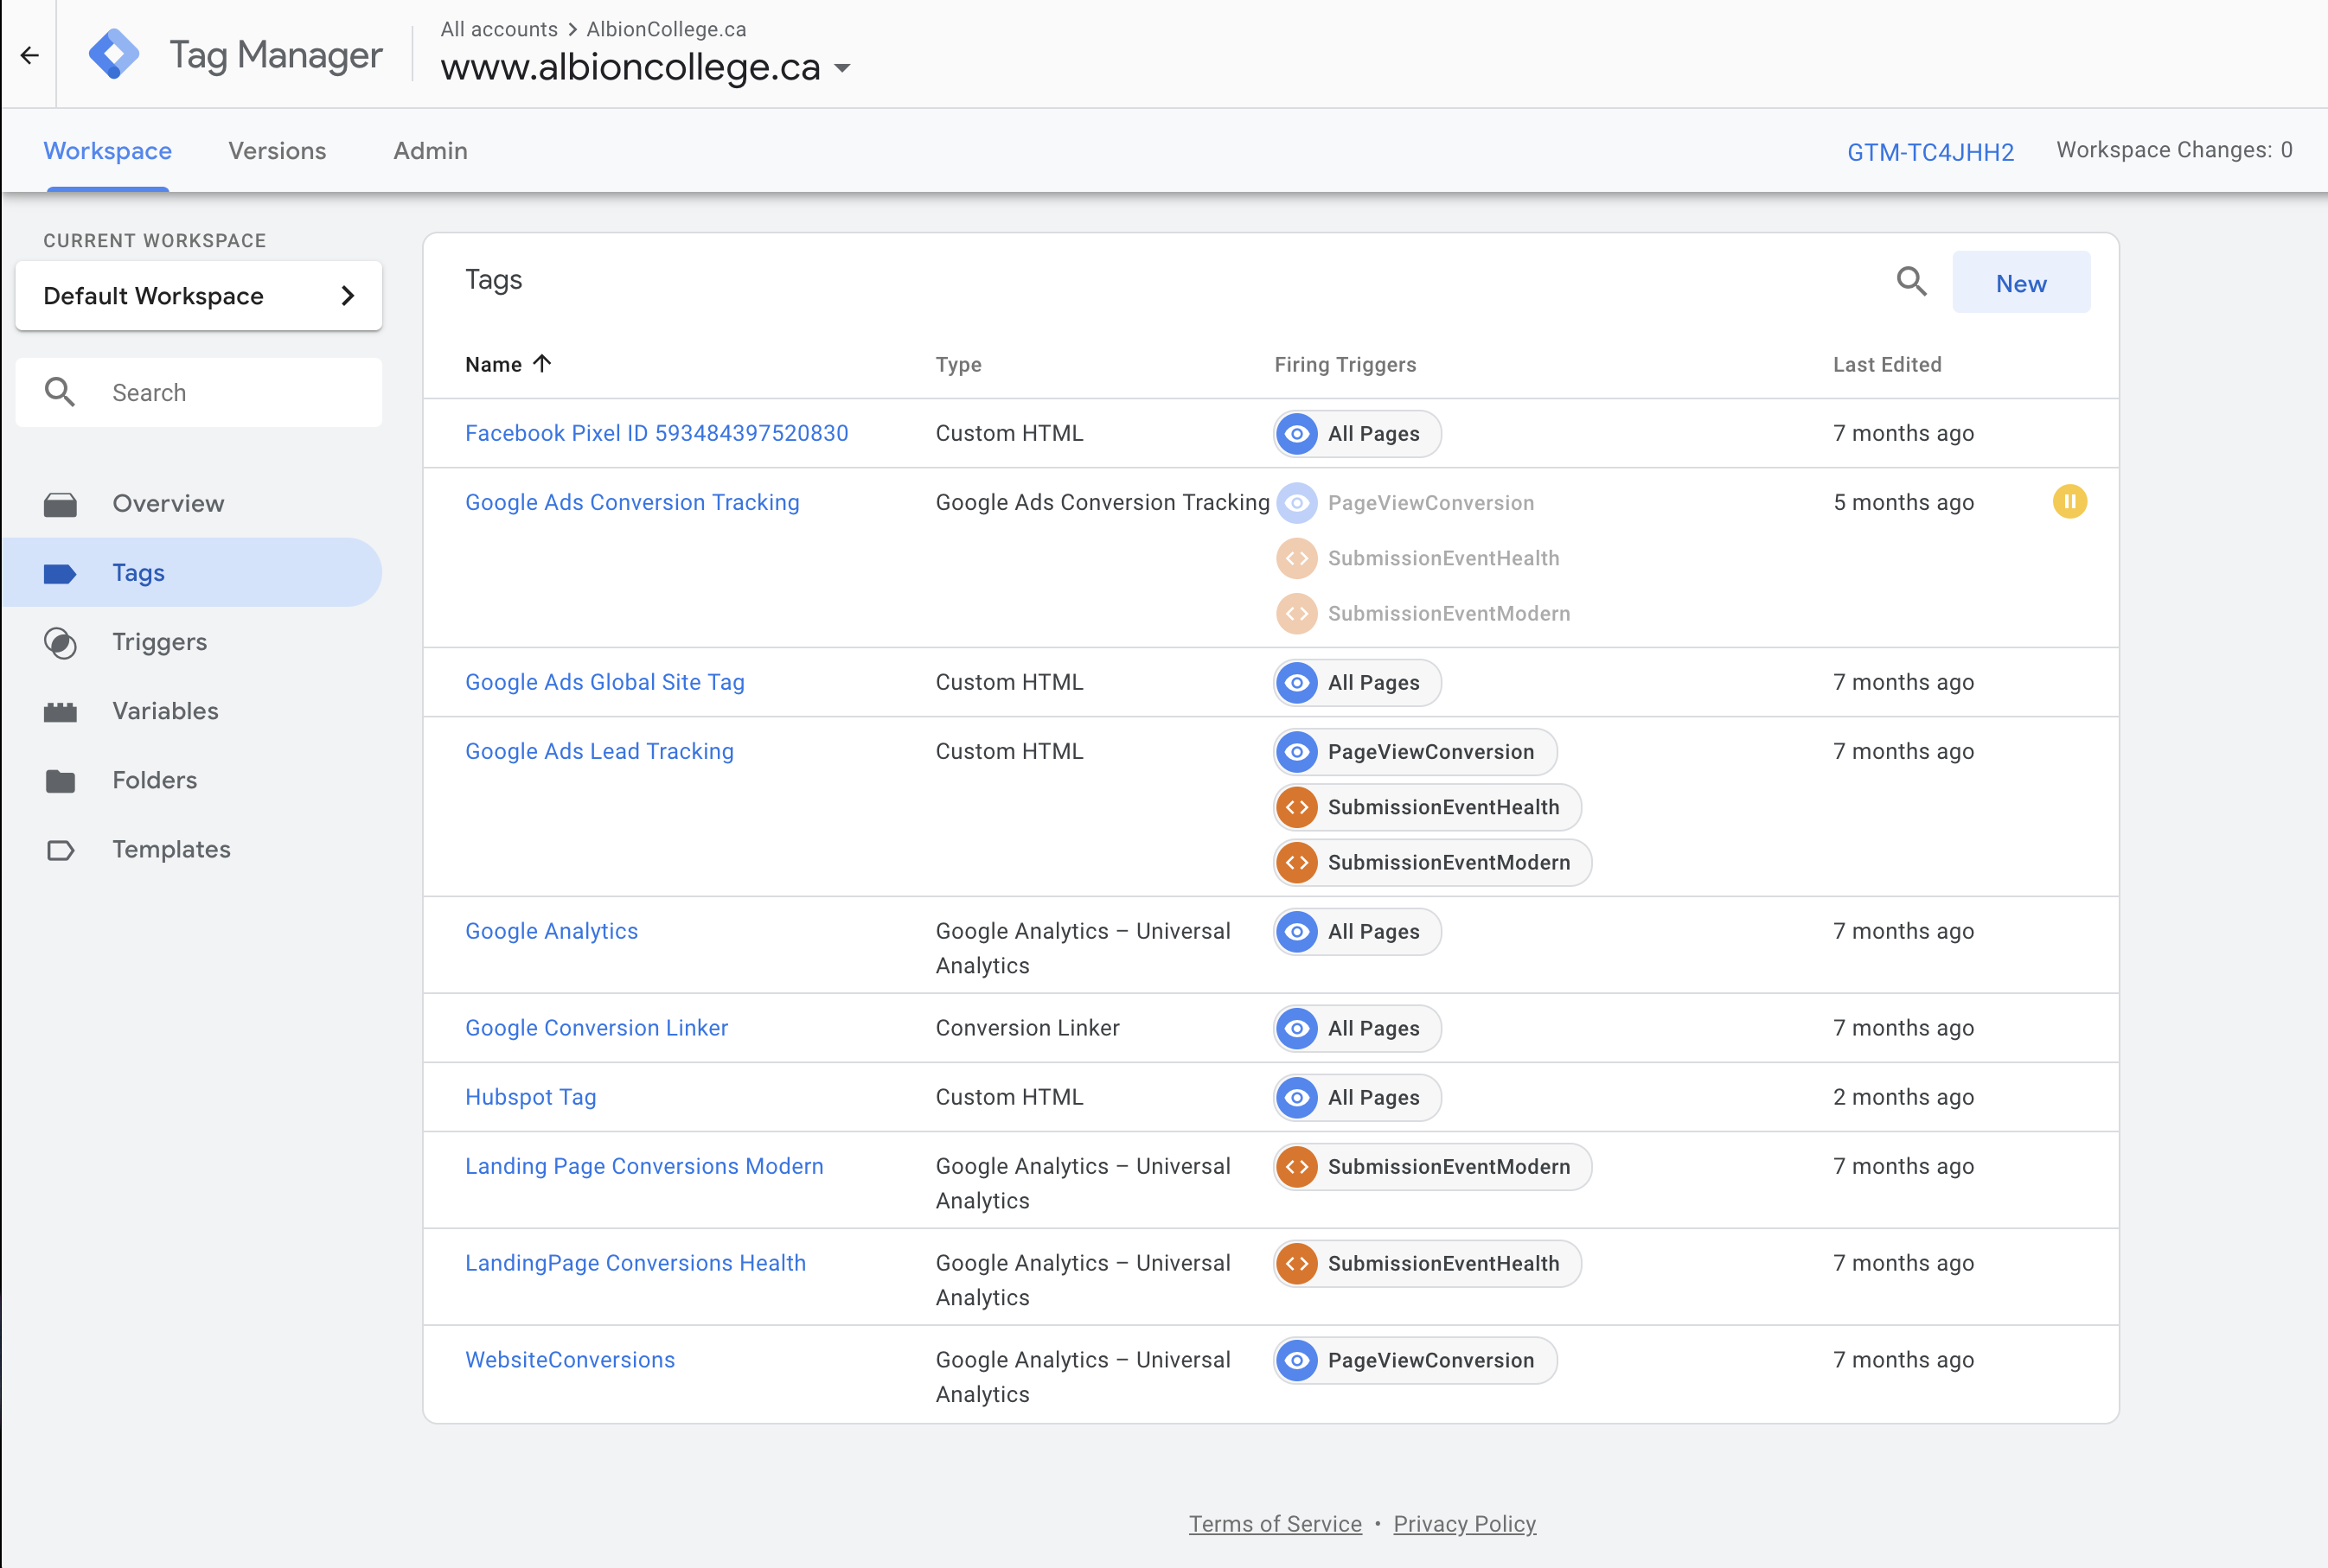Expand the Default Workspace selector
2328x1568 pixels.
(198, 296)
